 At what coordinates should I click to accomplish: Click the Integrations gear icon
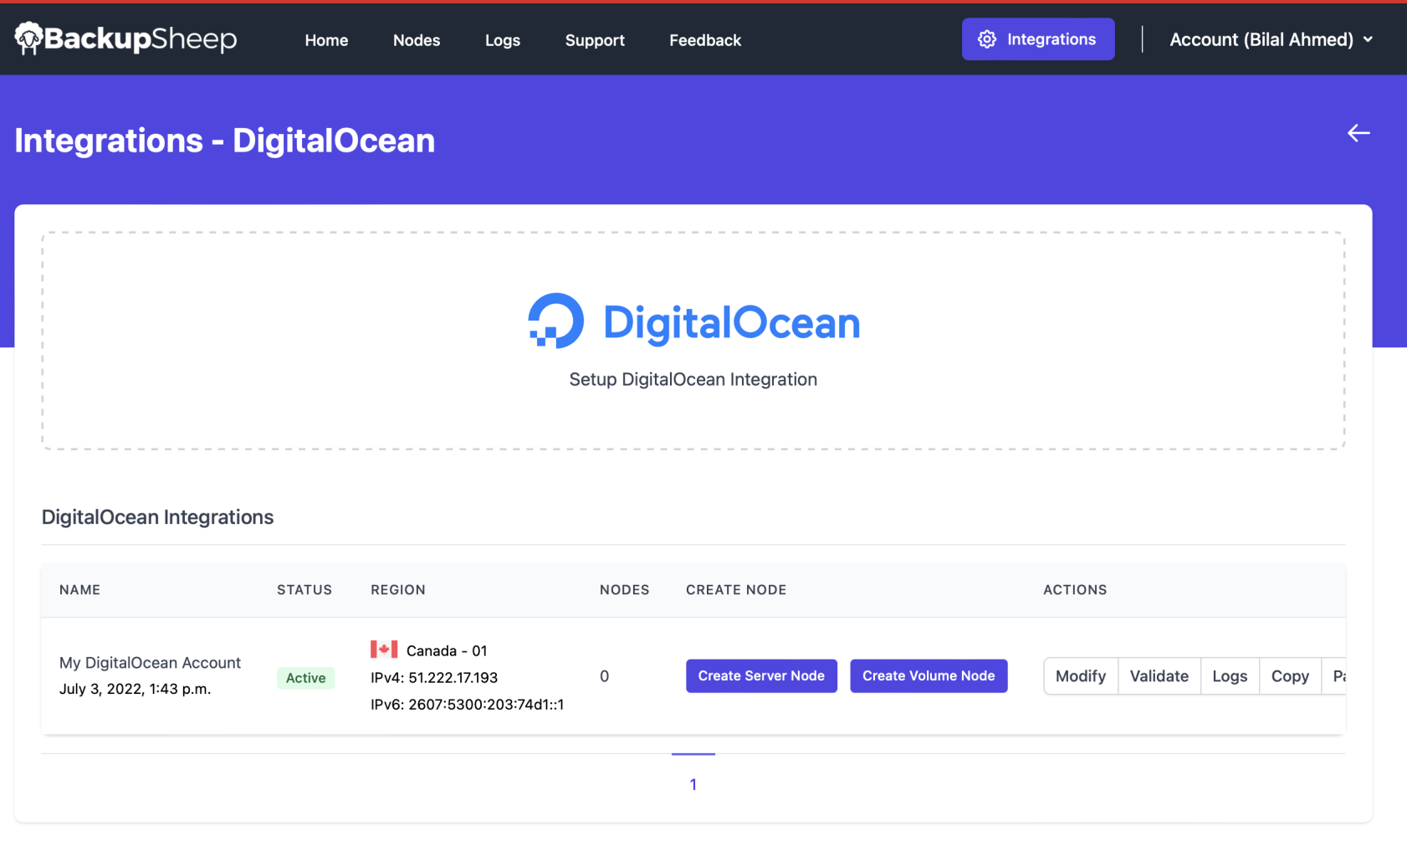[987, 39]
